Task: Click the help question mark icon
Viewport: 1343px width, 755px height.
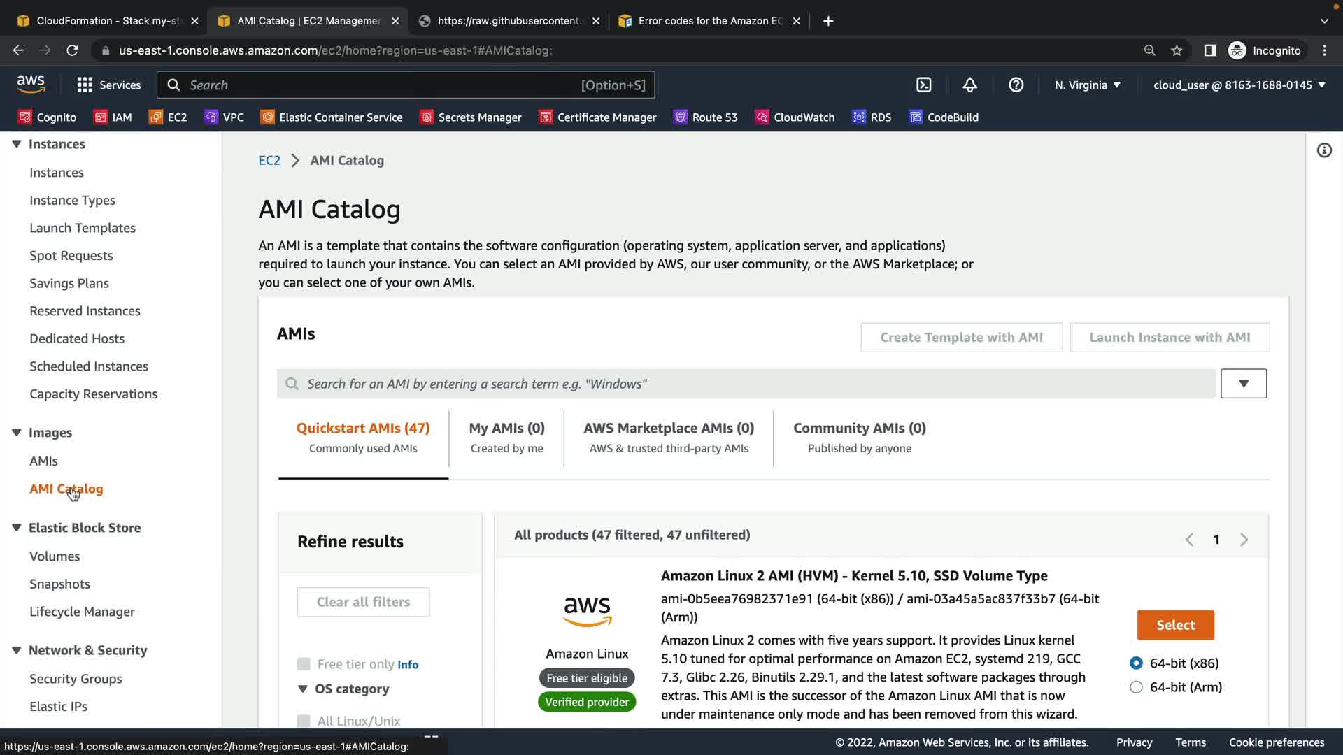Action: [1016, 85]
